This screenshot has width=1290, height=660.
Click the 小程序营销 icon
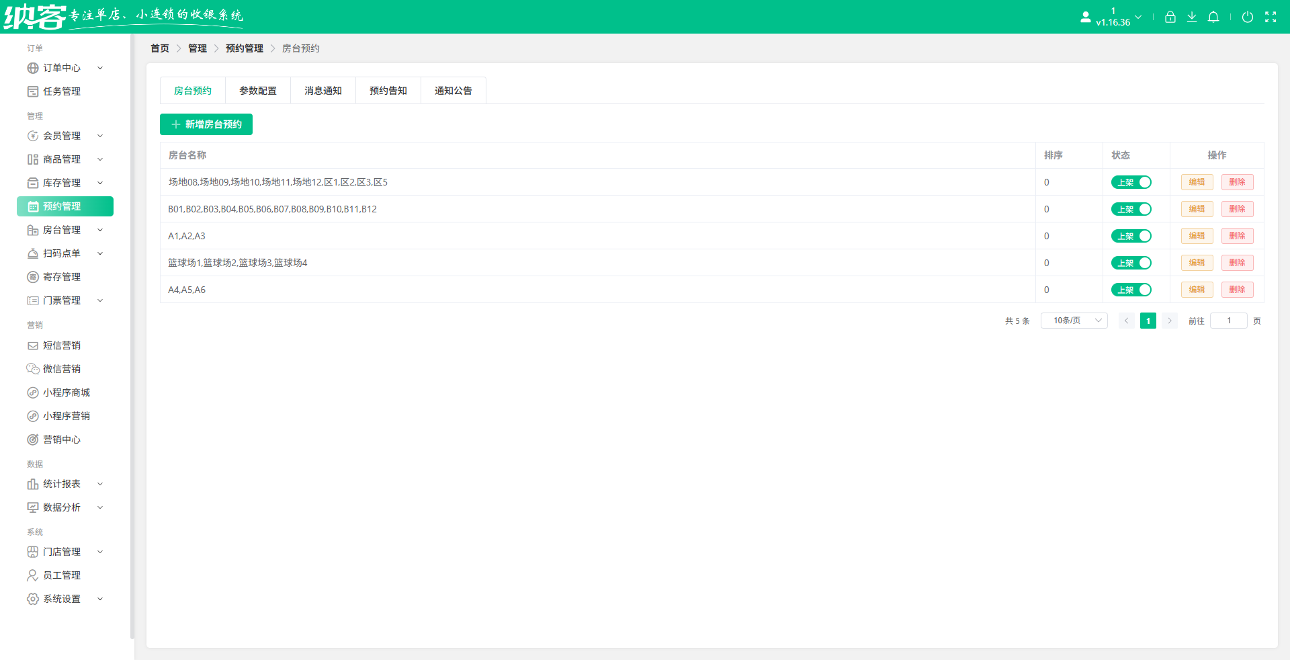33,416
